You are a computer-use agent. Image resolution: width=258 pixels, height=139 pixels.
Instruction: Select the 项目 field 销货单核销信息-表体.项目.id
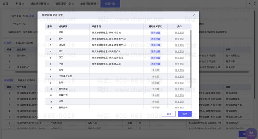(x=106, y=33)
